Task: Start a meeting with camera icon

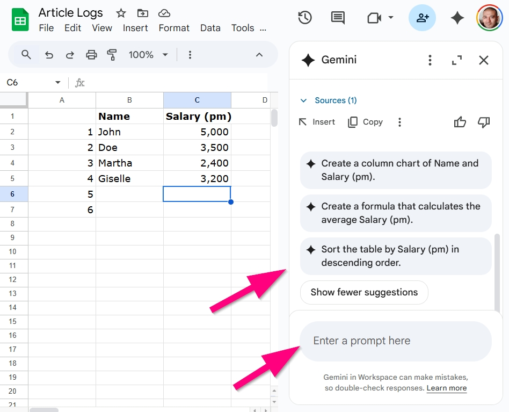Action: pos(374,18)
